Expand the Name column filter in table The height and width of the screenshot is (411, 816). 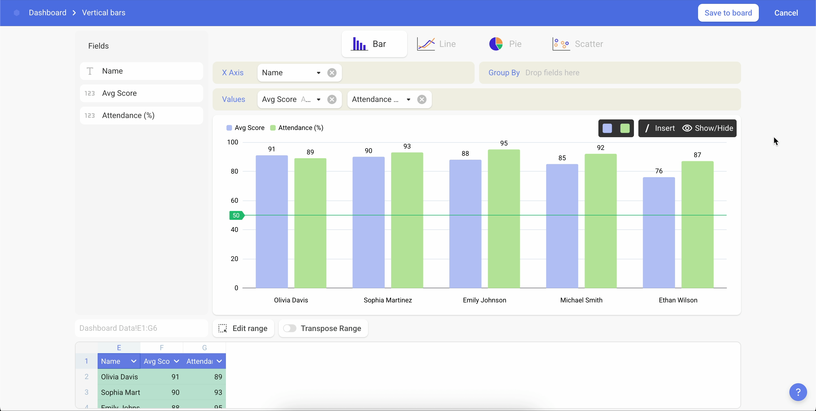133,361
